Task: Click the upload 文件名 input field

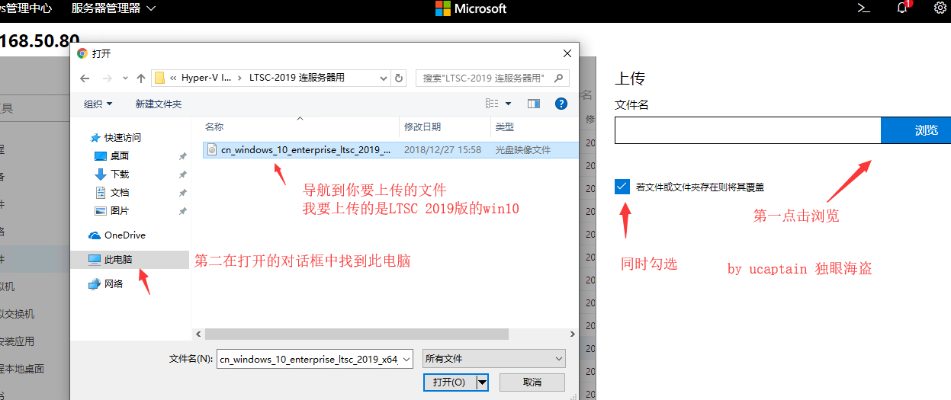Action: pyautogui.click(x=748, y=130)
